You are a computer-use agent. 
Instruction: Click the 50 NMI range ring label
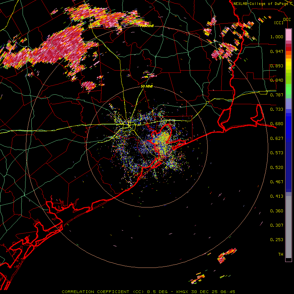click(x=147, y=86)
